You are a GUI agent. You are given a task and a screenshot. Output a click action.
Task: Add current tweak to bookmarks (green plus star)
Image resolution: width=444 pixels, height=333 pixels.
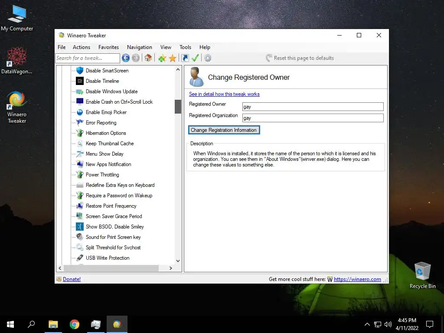click(x=162, y=58)
